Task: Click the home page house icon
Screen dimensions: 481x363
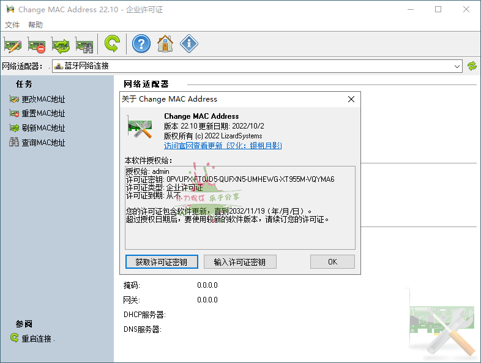Action: pyautogui.click(x=165, y=44)
